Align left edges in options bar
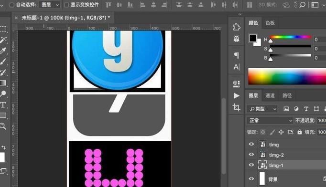The image size is (326, 187). coord(142,5)
